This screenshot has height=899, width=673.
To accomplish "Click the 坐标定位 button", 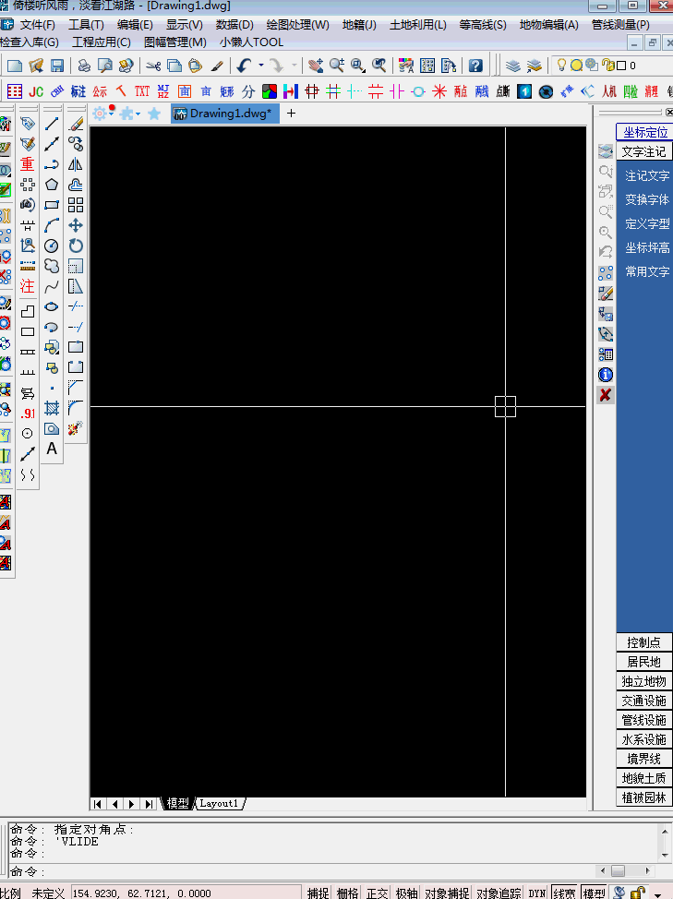I will pyautogui.click(x=645, y=132).
